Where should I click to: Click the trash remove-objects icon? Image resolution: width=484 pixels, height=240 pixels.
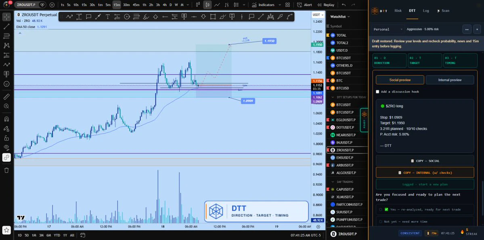point(6,170)
